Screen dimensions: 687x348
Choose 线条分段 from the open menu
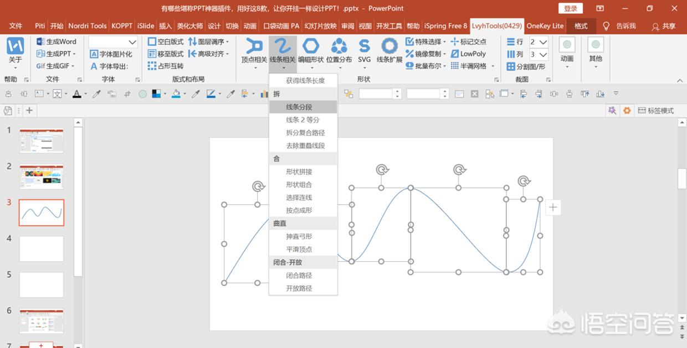click(303, 107)
